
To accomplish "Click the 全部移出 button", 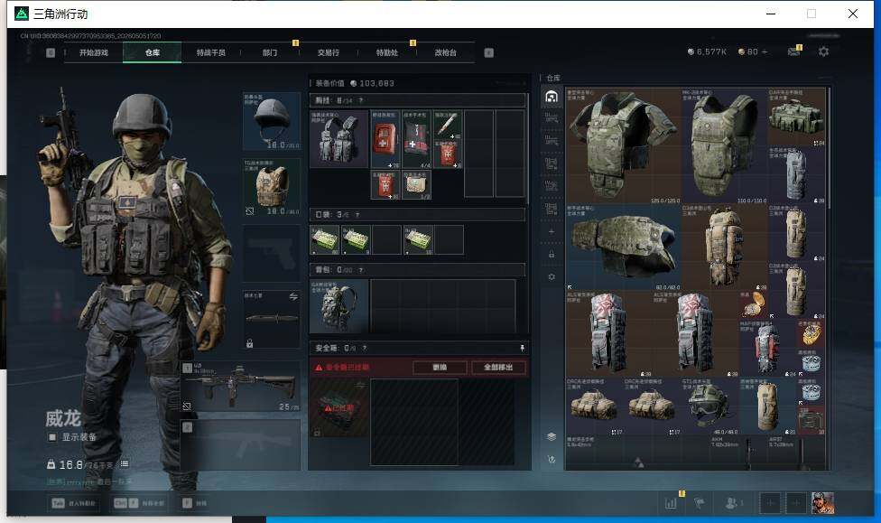I will [498, 368].
